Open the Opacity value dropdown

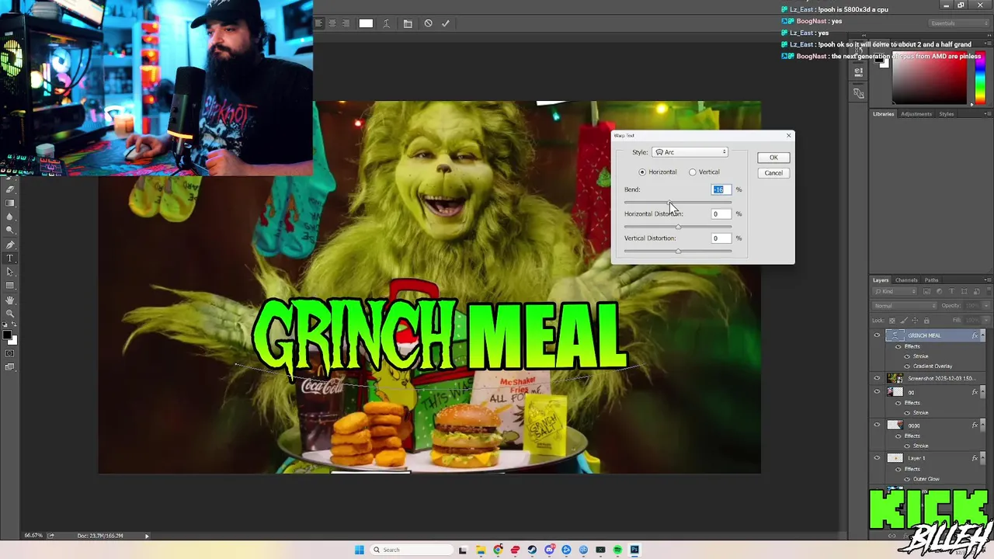[986, 306]
